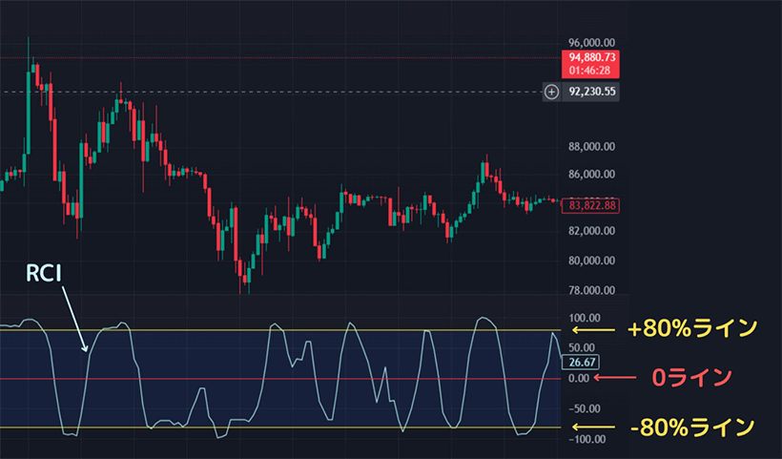Screen dimensions: 782x459
Task: Click the 96,000.00 price axis label
Action: click(x=591, y=43)
